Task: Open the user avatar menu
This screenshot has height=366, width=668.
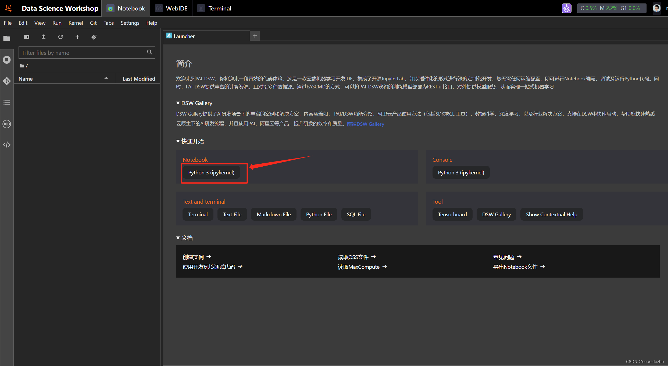Action: click(657, 8)
